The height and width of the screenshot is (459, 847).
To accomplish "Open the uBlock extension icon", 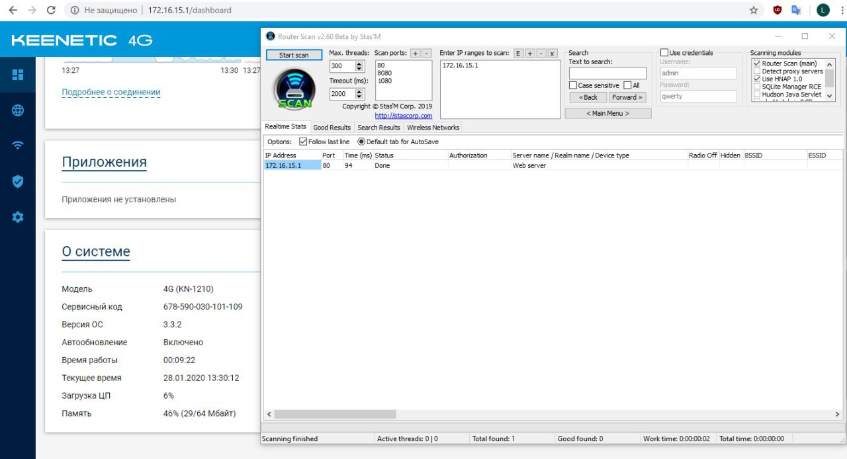I will (x=778, y=11).
